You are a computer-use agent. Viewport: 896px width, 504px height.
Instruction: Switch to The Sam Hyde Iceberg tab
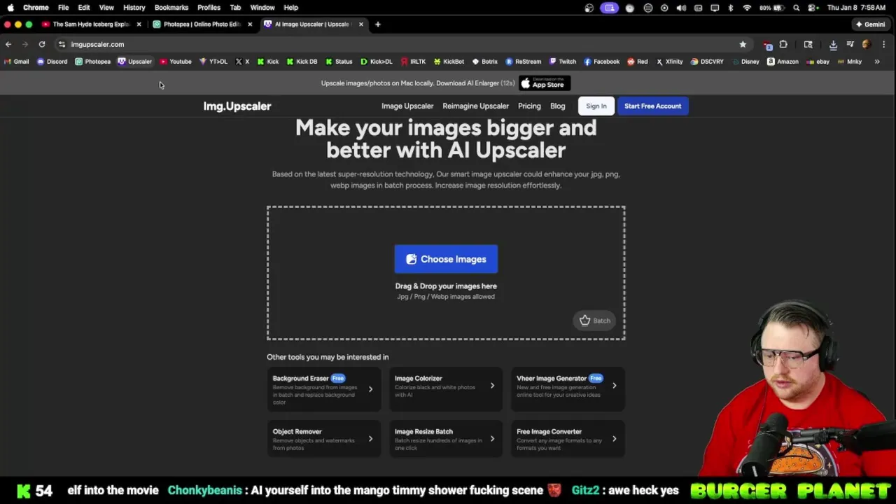[91, 24]
